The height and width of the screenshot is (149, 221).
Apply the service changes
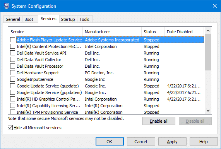click(x=172, y=142)
